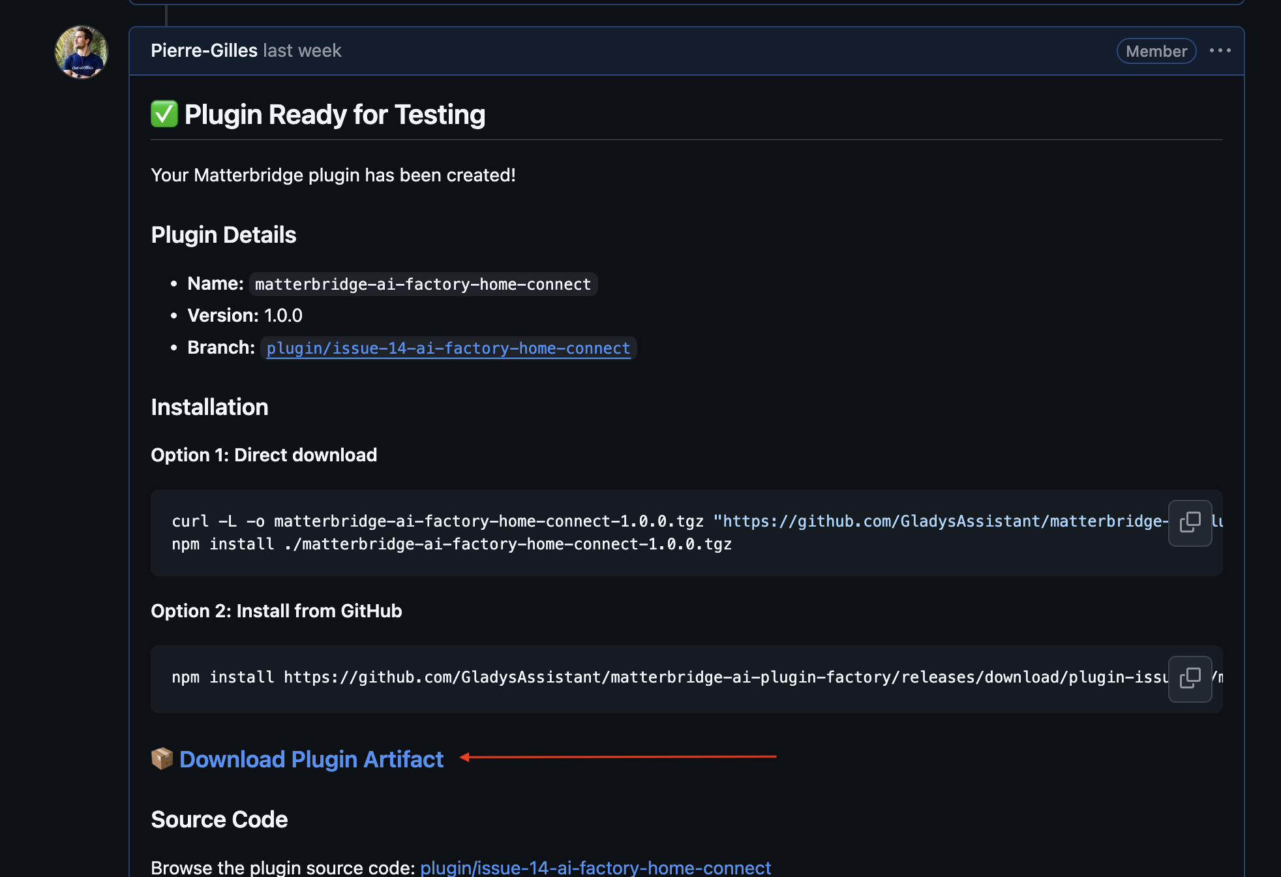Viewport: 1281px width, 877px height.
Task: Click the npm install releases URL text
Action: (x=725, y=677)
